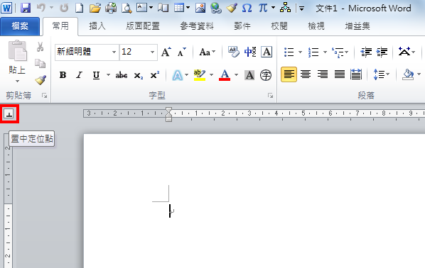Open the 檢視 View tab
The image size is (425, 268).
point(316,26)
